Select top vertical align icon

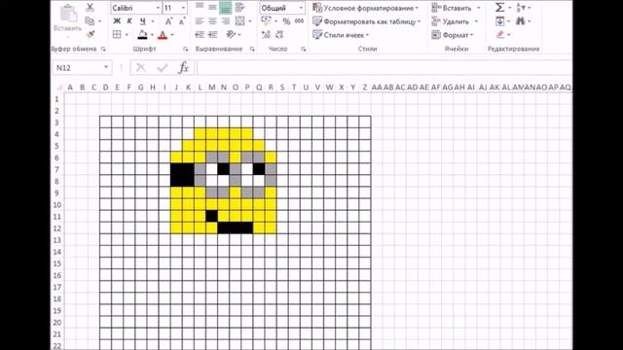tap(200, 7)
